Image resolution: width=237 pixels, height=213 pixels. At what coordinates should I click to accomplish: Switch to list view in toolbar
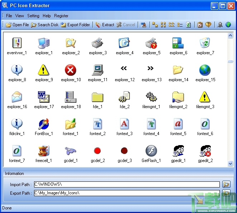[x=171, y=24]
